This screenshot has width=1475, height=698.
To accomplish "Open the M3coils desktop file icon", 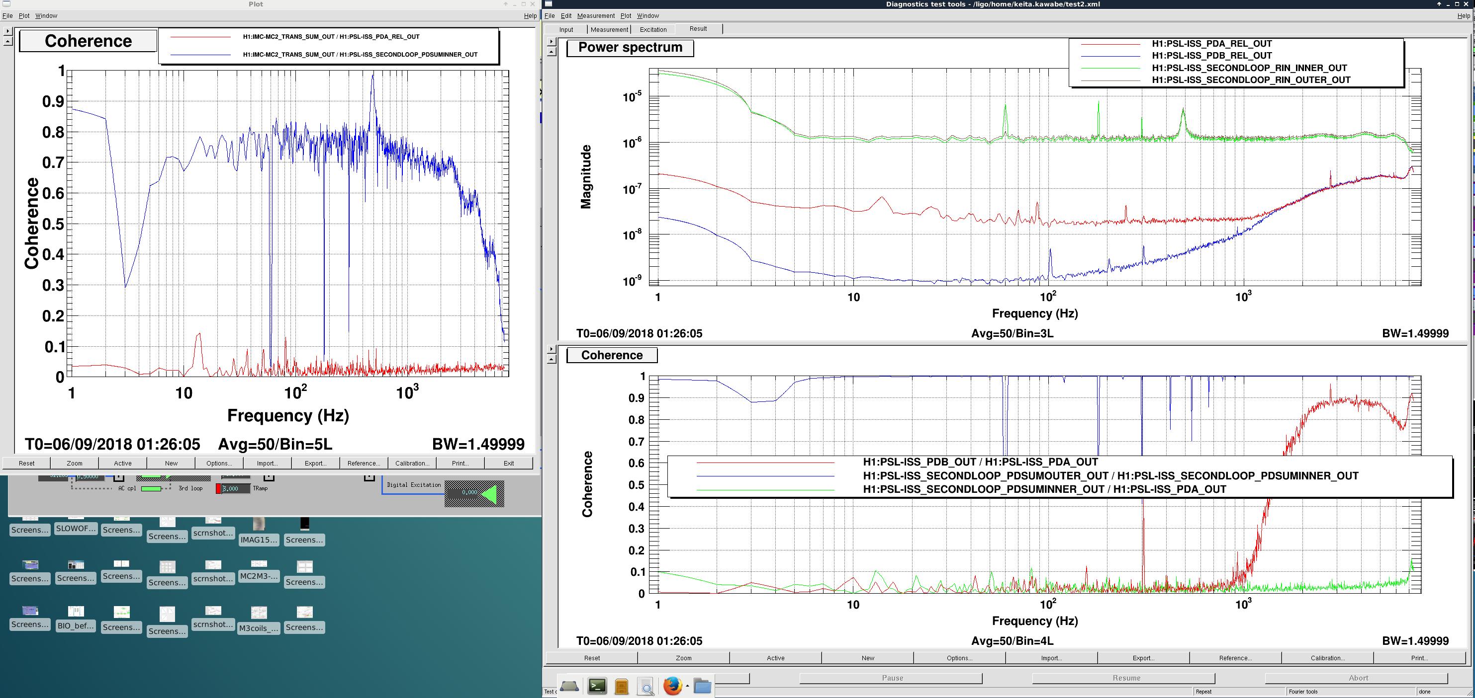I will coord(259,620).
